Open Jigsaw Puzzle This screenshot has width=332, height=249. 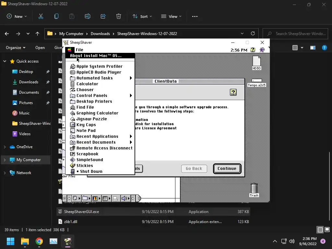(100, 119)
